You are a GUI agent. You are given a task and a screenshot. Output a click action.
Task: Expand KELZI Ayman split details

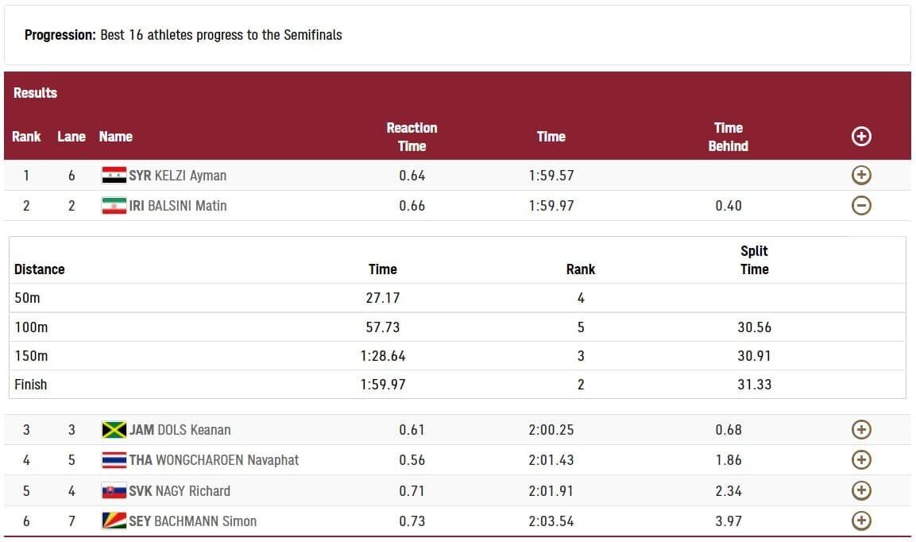click(861, 175)
